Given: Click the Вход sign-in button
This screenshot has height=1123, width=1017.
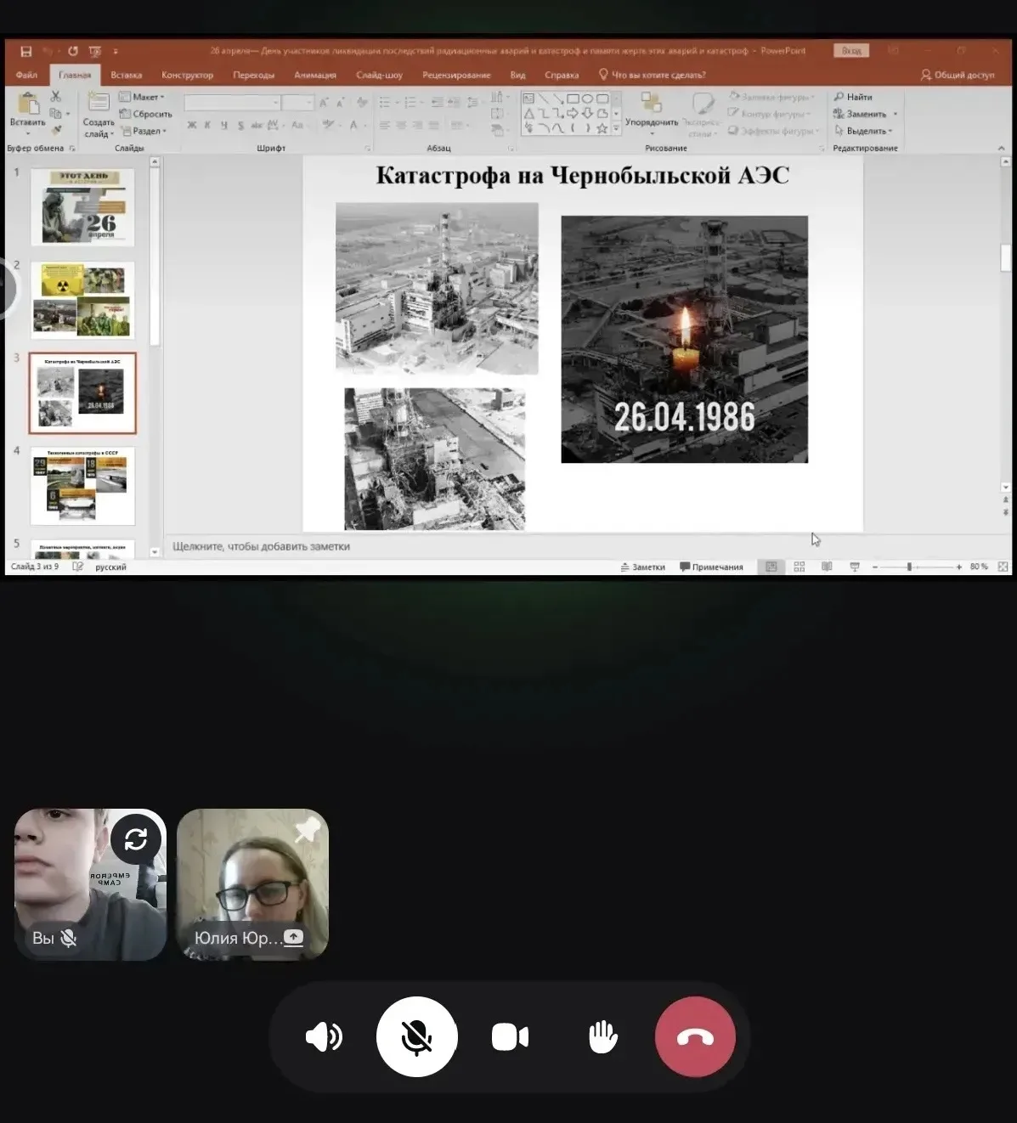Looking at the screenshot, I should tap(851, 51).
